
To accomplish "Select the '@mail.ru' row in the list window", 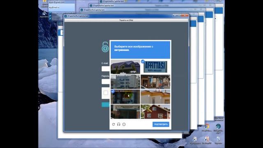I will [62, 7].
